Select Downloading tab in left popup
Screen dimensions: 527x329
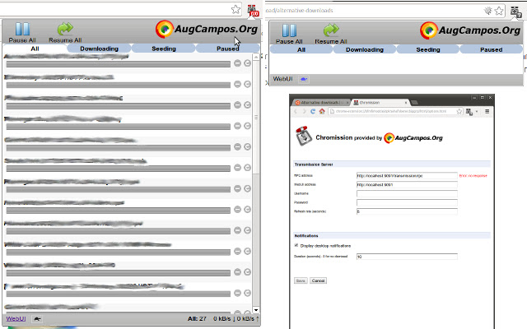pyautogui.click(x=99, y=49)
